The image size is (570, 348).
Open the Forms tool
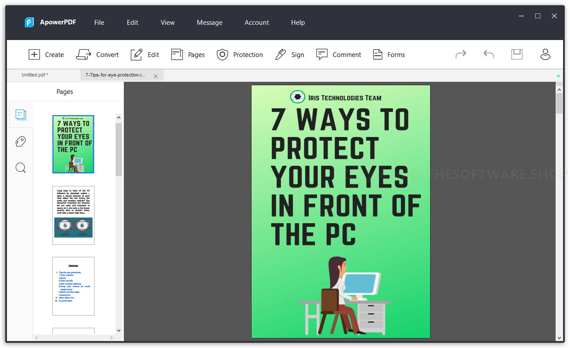[x=389, y=54]
